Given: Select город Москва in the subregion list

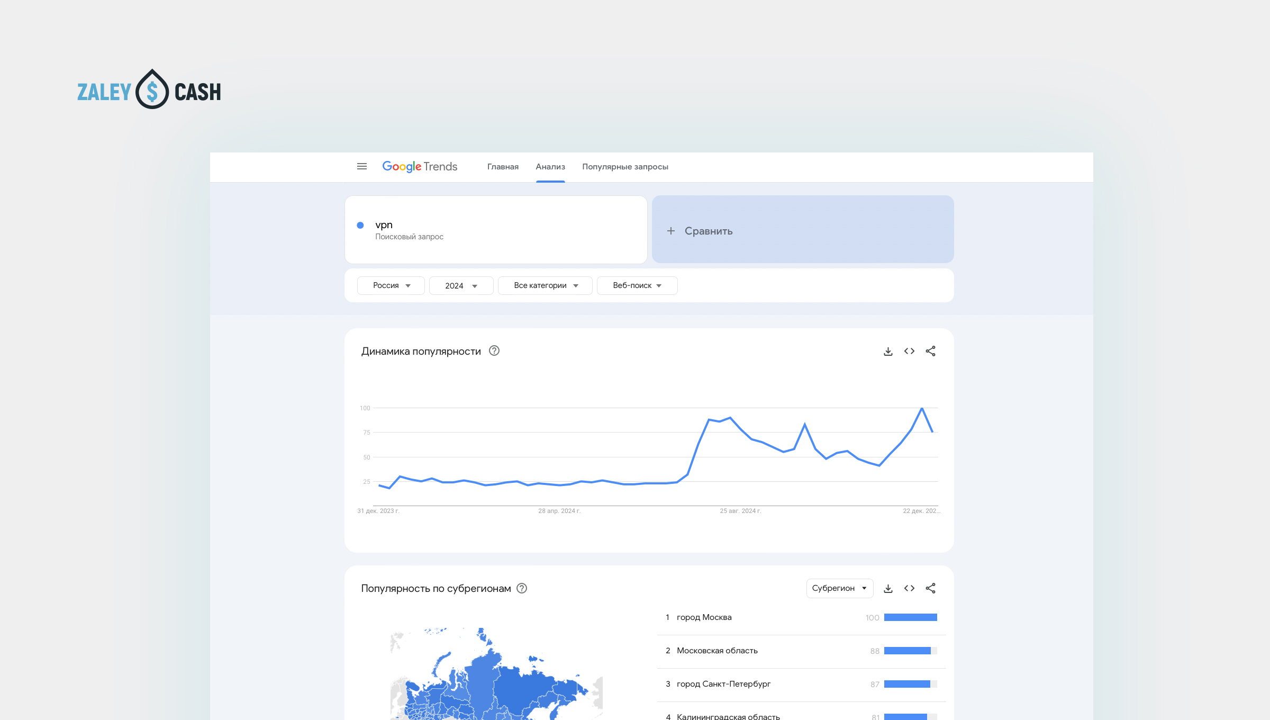Looking at the screenshot, I should tap(704, 617).
